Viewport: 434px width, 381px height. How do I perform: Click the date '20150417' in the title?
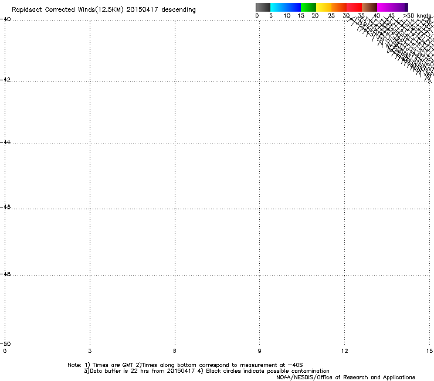pyautogui.click(x=143, y=10)
